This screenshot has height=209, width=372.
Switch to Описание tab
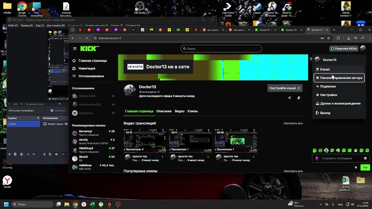[164, 111]
